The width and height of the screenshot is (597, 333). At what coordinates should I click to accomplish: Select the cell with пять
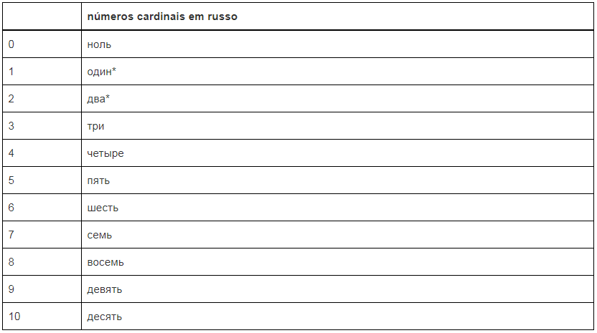pyautogui.click(x=98, y=180)
